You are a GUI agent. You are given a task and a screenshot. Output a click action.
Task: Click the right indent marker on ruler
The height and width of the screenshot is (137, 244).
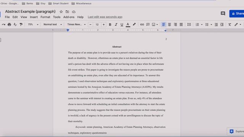point(165,30)
